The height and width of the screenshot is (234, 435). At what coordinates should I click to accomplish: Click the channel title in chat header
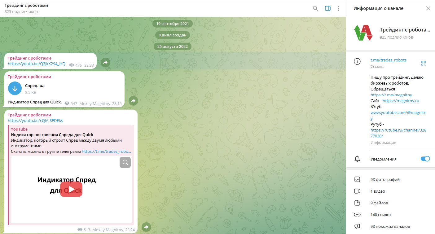(x=26, y=6)
